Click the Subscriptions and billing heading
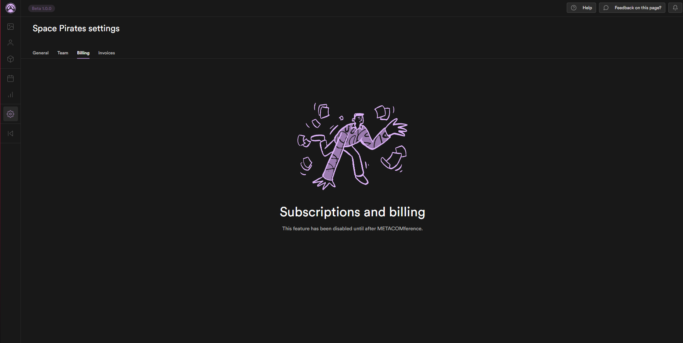 (x=353, y=212)
